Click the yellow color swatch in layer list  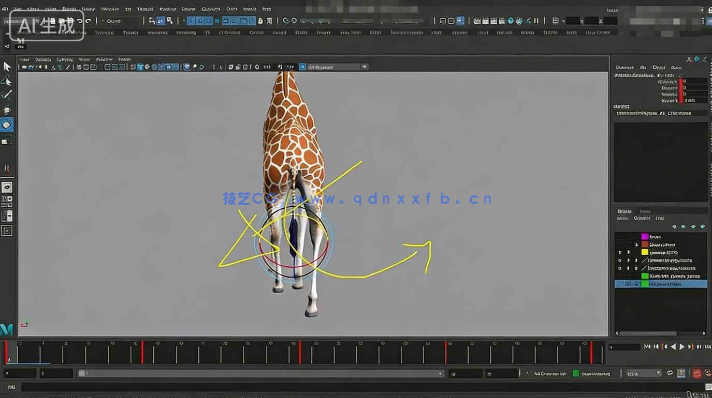(645, 253)
